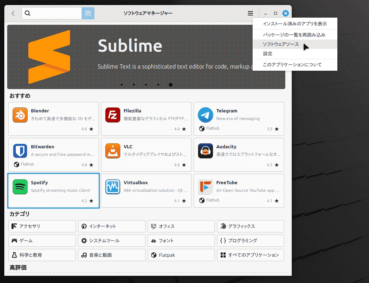Click the star rating on Telegram card
This screenshot has width=369, height=283.
273,129
